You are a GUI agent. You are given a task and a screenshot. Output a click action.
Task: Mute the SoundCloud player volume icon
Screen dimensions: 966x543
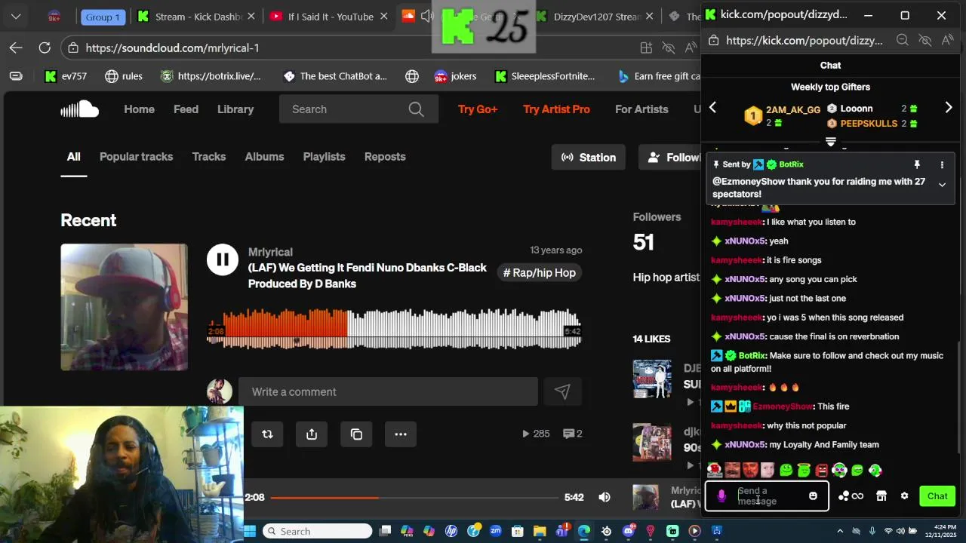(x=605, y=497)
